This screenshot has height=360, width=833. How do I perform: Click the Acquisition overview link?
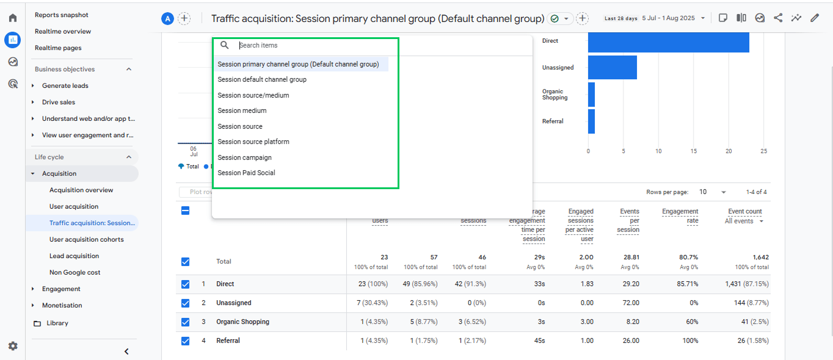tap(81, 190)
